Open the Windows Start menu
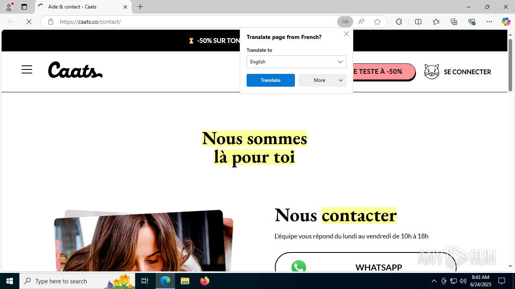 (10, 281)
